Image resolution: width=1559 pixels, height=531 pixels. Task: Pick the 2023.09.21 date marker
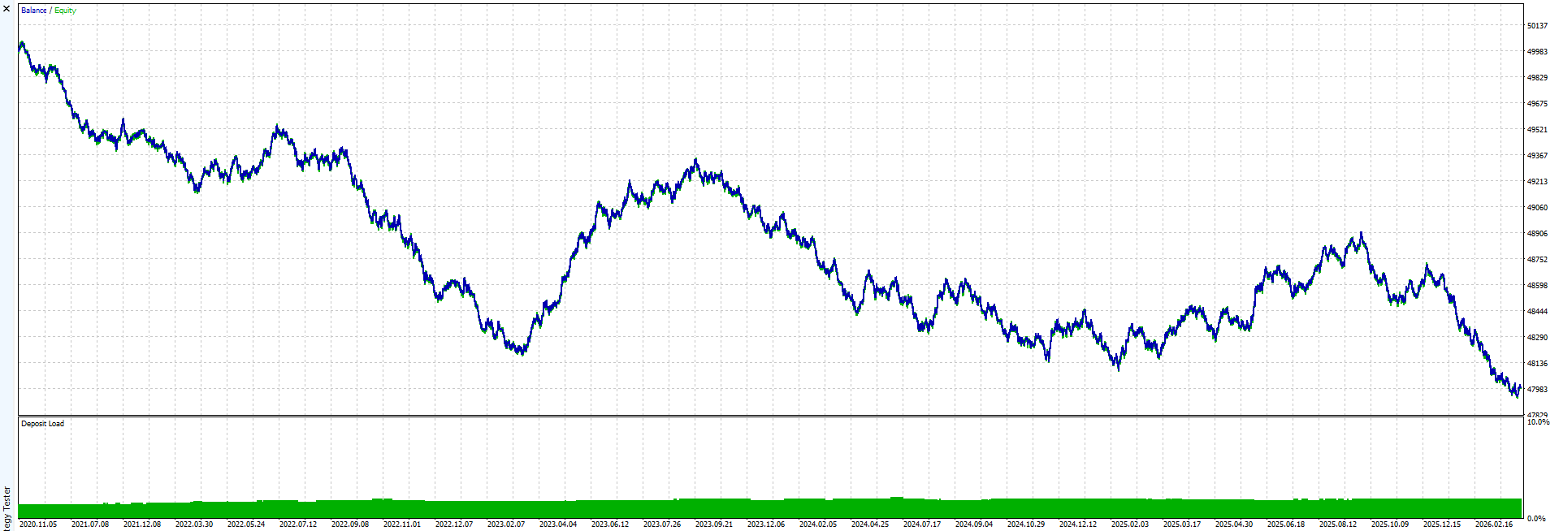[x=713, y=525]
